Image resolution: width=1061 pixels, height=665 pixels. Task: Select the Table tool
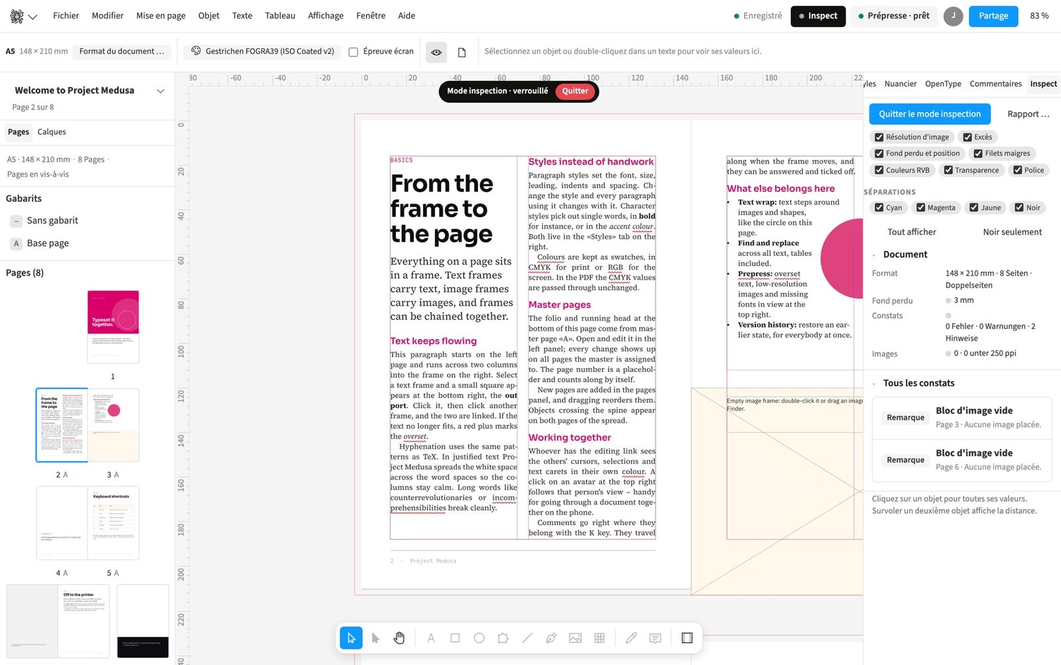coord(599,638)
